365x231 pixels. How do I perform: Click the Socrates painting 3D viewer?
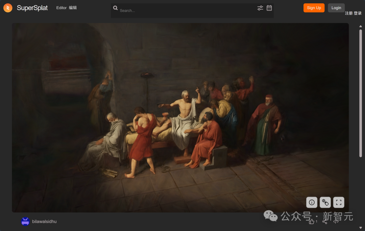[x=180, y=118]
